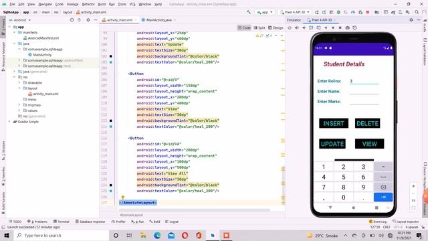The image size is (428, 241).
Task: Click emulator Home circle button
Action: pyautogui.click(x=333, y=27)
